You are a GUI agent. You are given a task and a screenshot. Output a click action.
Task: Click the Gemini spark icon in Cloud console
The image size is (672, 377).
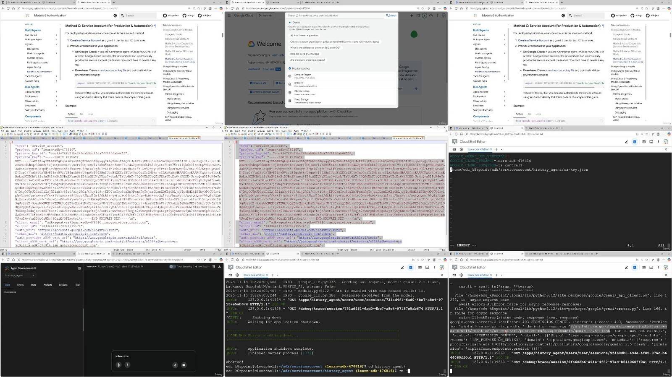tap(412, 16)
